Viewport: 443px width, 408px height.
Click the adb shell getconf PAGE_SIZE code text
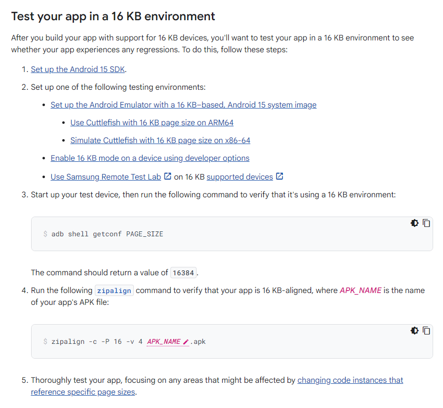point(107,234)
